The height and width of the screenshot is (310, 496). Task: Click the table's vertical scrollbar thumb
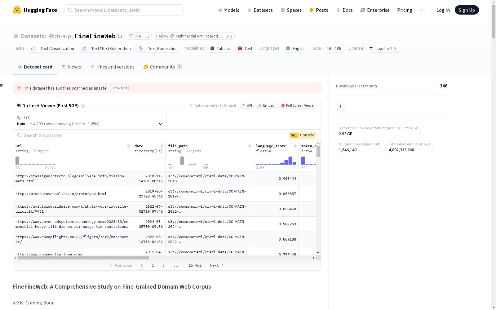[x=318, y=151]
